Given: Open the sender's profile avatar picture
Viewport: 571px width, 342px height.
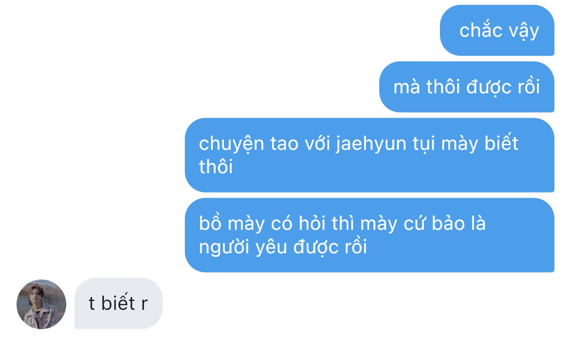Looking at the screenshot, I should click(x=41, y=304).
